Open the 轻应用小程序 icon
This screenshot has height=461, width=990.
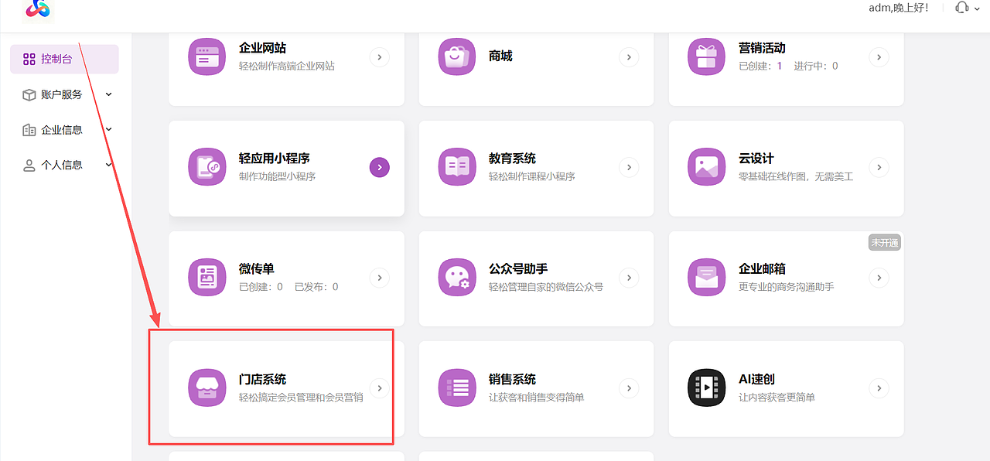(x=207, y=167)
